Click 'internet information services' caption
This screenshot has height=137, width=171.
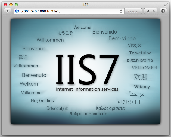point(87,89)
